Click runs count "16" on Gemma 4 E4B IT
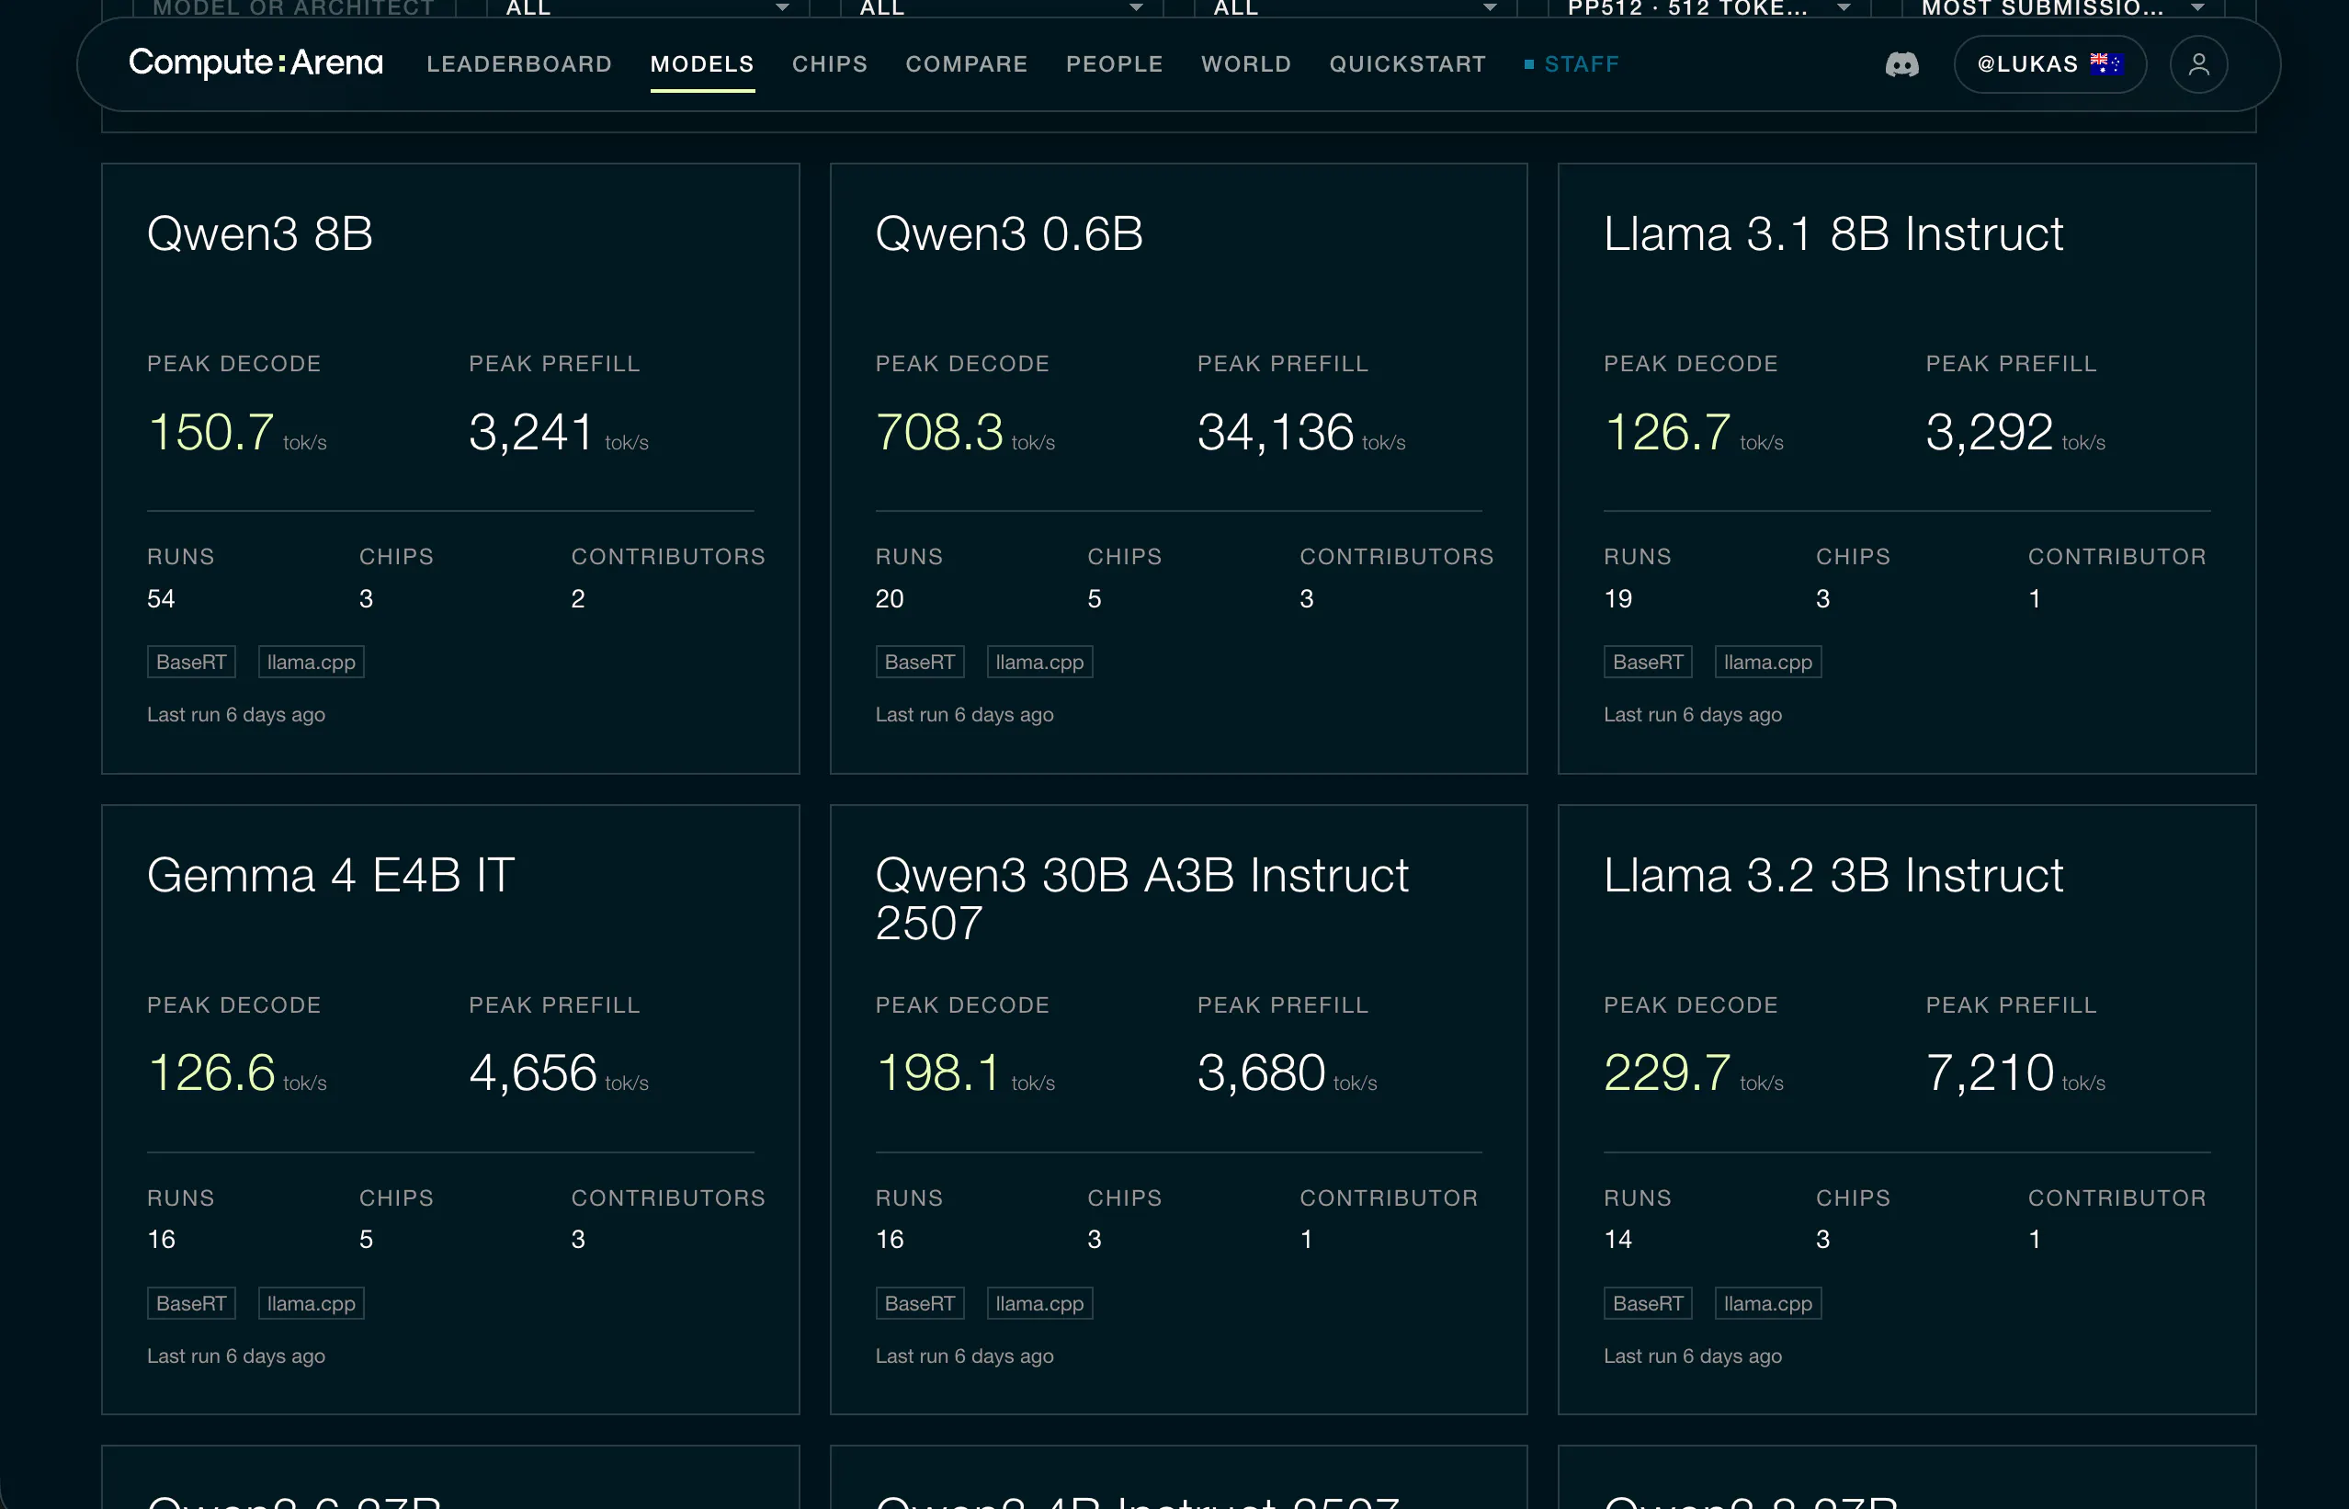 161,1240
